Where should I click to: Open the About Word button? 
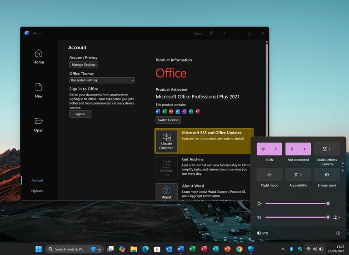[166, 192]
